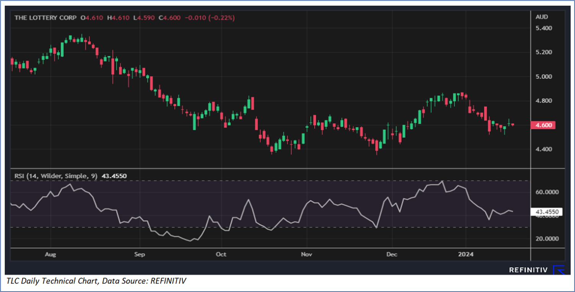Click the TLC Daily Technical Chart caption
This screenshot has width=575, height=292.
click(96, 281)
